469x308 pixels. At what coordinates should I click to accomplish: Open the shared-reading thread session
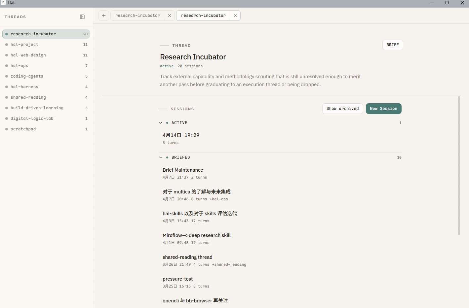pos(280,260)
